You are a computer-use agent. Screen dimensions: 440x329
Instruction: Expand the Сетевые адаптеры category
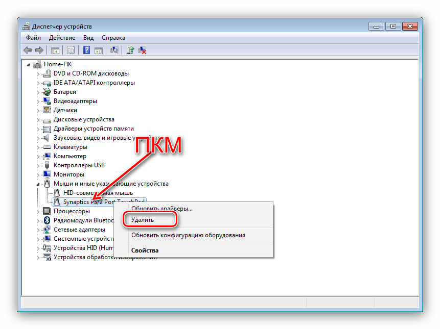pos(38,230)
